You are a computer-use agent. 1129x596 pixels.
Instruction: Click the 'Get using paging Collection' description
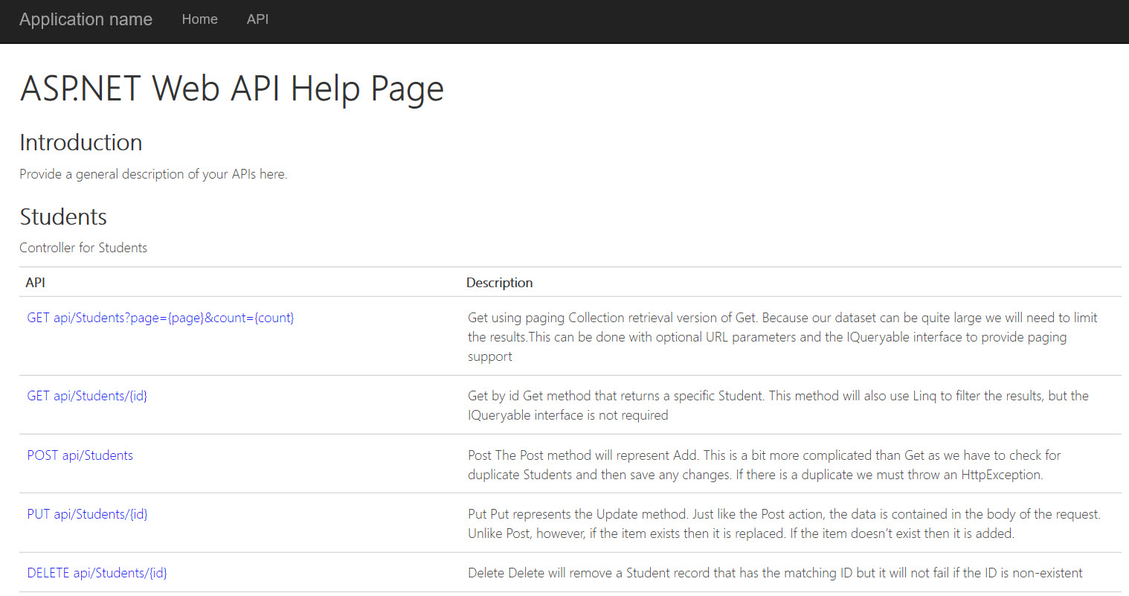782,337
